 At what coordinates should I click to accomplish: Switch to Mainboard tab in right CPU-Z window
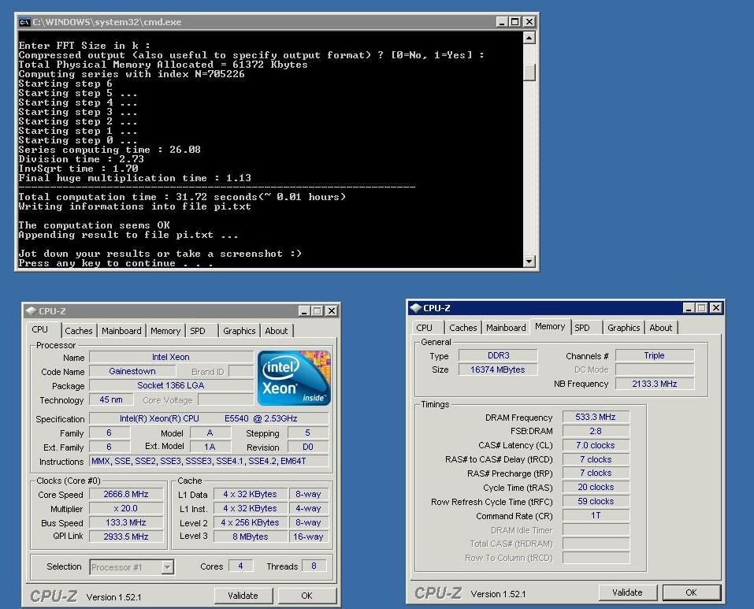click(x=506, y=327)
